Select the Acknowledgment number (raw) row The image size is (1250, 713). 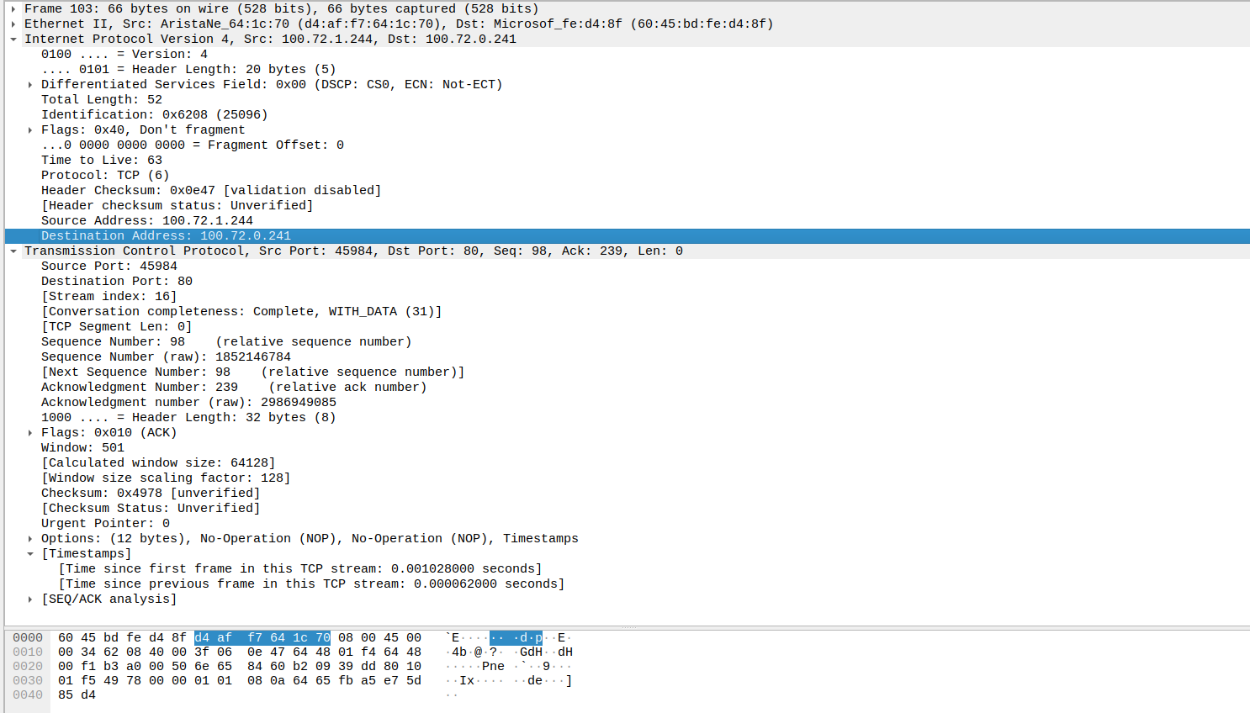tap(628, 402)
